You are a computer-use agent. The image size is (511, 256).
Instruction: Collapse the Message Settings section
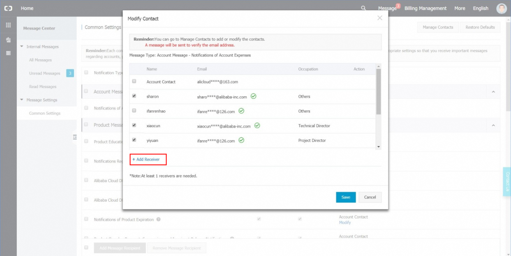(x=22, y=100)
